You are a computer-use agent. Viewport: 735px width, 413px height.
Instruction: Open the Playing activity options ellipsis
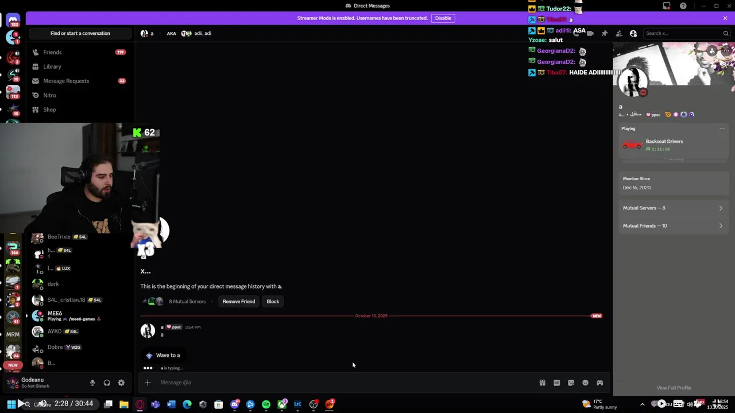click(x=722, y=128)
